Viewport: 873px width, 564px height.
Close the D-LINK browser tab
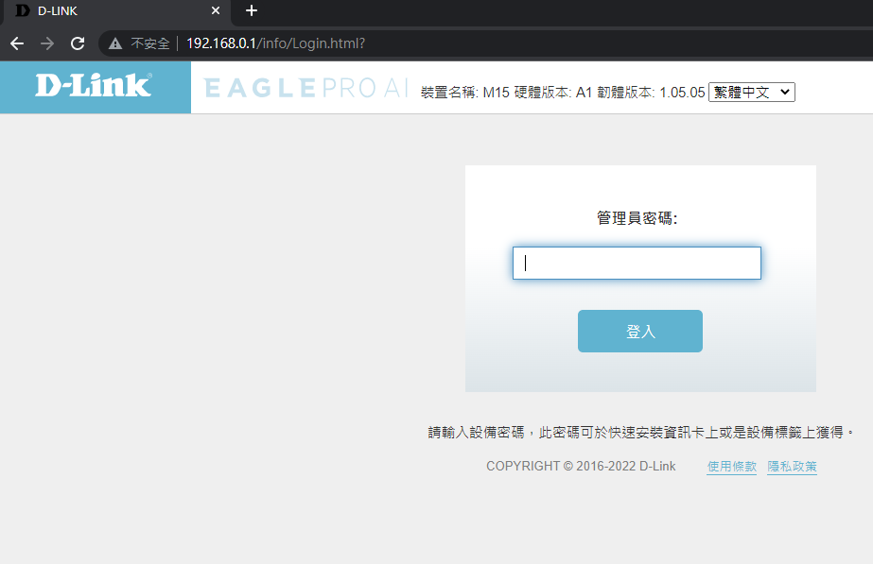click(x=216, y=10)
